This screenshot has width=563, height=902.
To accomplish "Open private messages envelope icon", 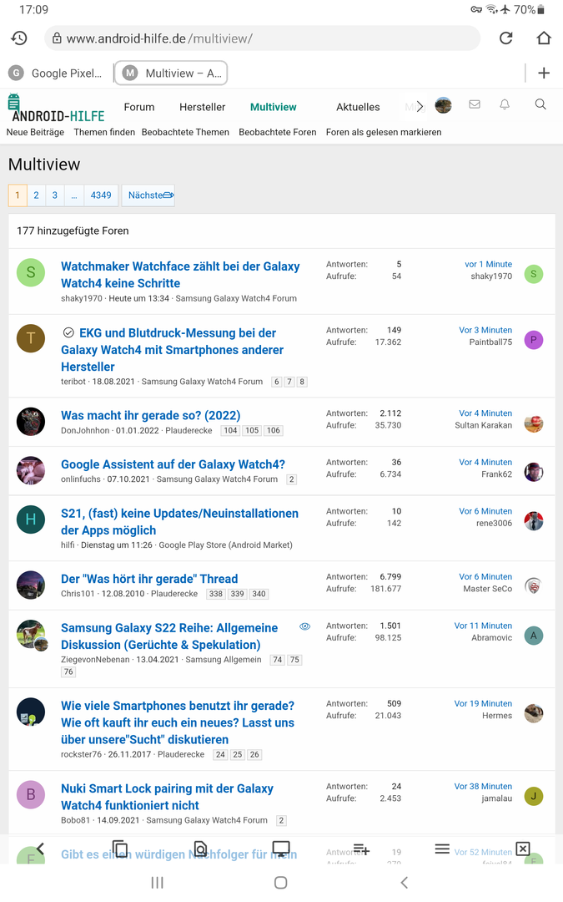I will (475, 104).
